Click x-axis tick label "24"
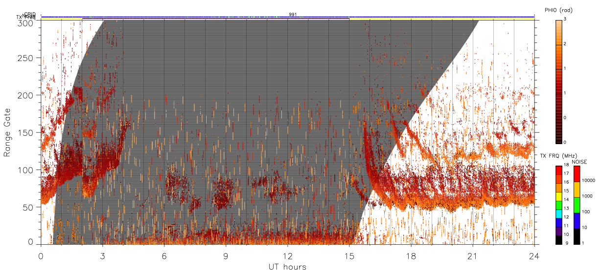Viewport: 601px width, 277px height. [x=534, y=256]
